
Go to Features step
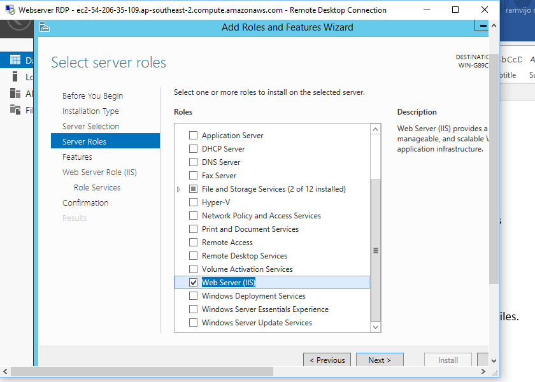point(77,157)
